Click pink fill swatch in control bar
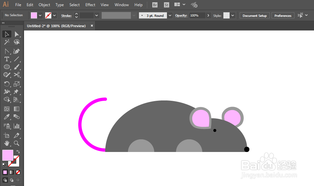Image resolution: width=314 pixels, height=186 pixels. 34,15
